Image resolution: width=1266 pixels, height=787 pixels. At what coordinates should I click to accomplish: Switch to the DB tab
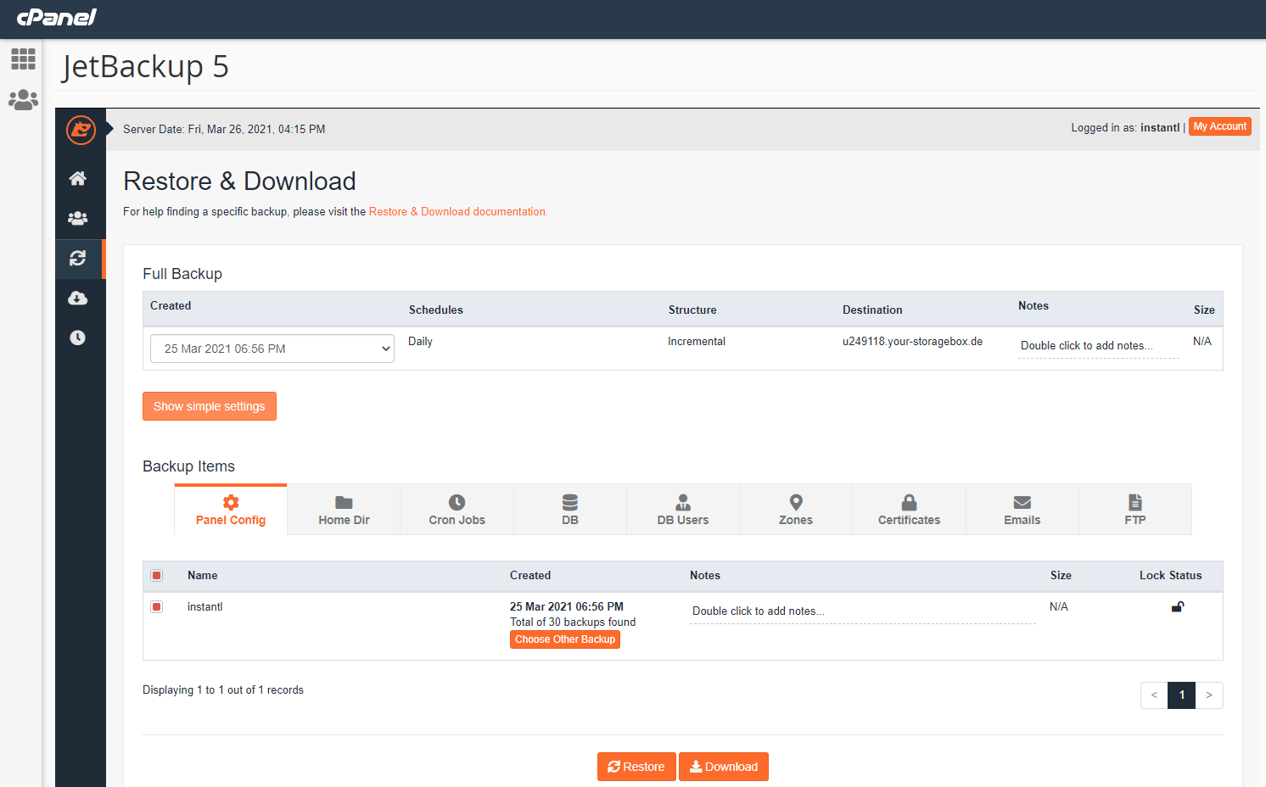(x=570, y=510)
